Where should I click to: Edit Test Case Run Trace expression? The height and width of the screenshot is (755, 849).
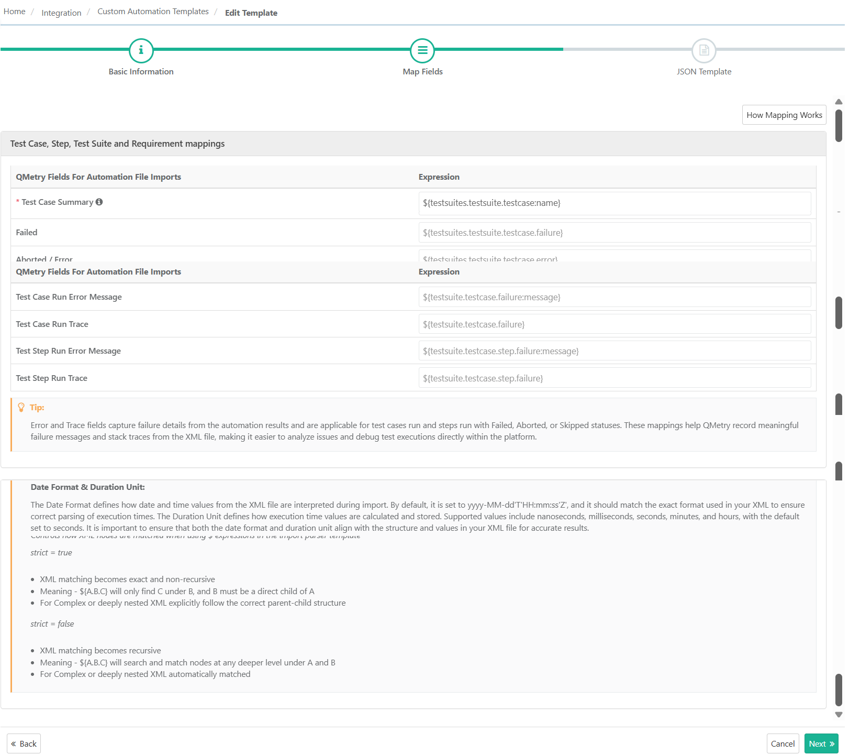pos(615,324)
